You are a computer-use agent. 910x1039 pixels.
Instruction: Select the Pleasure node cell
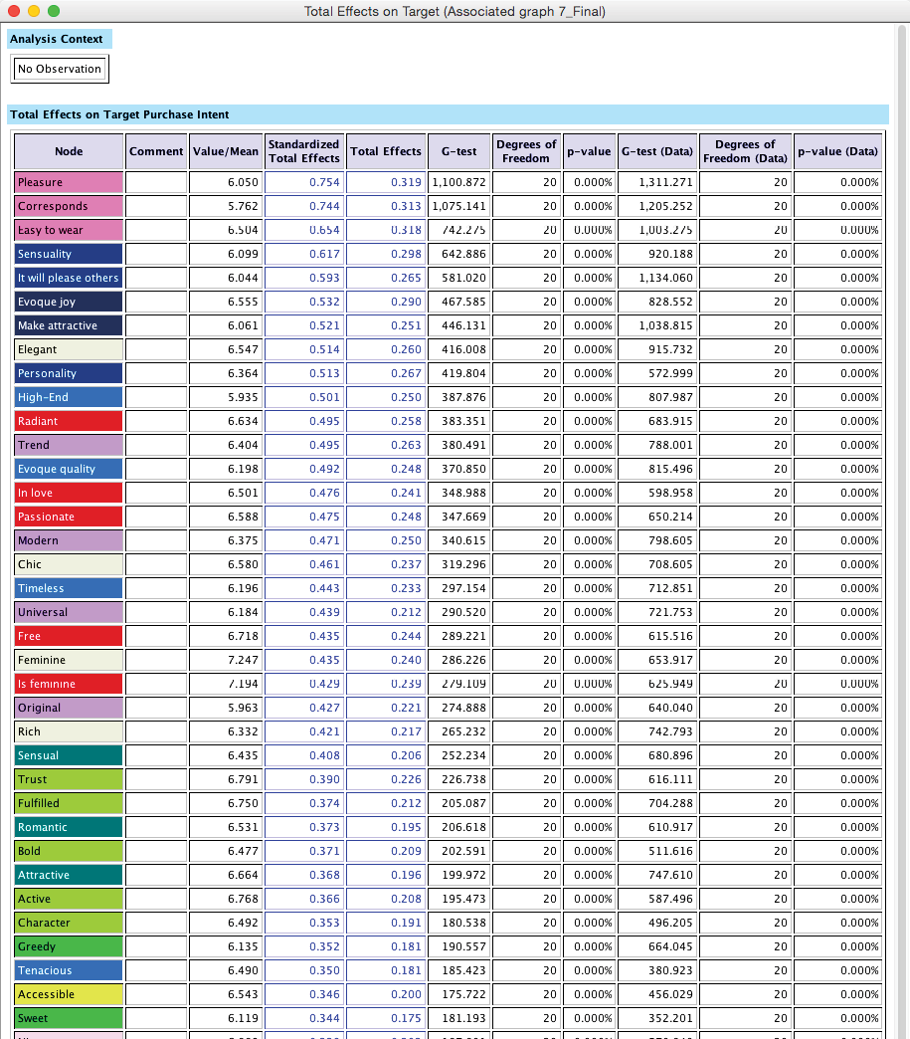coord(69,182)
